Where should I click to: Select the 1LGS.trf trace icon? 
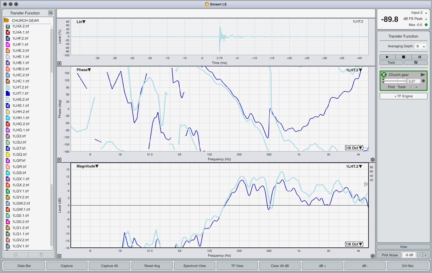tap(8, 173)
